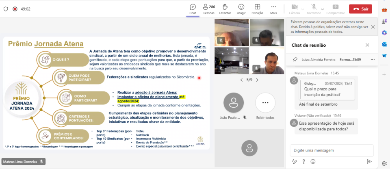This screenshot has height=169, width=390.
Task: Click the priority exclamation icon
Action: 304,162
